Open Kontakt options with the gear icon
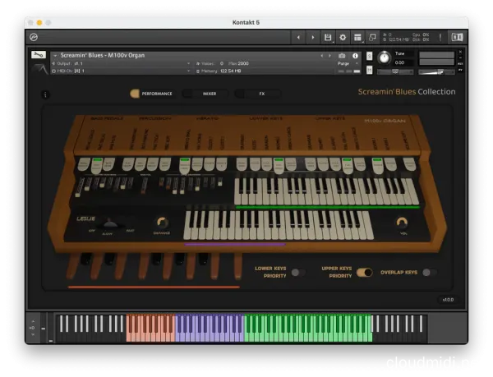This screenshot has width=493, height=377. (x=343, y=38)
